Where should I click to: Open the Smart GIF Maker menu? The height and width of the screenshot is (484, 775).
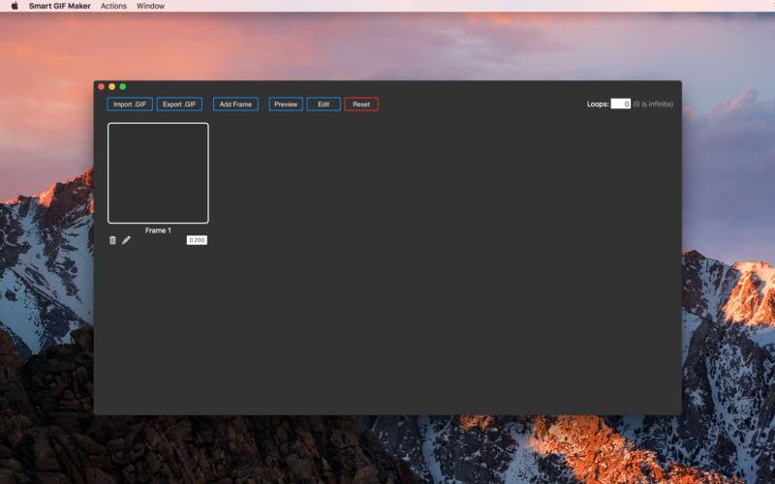[x=60, y=6]
